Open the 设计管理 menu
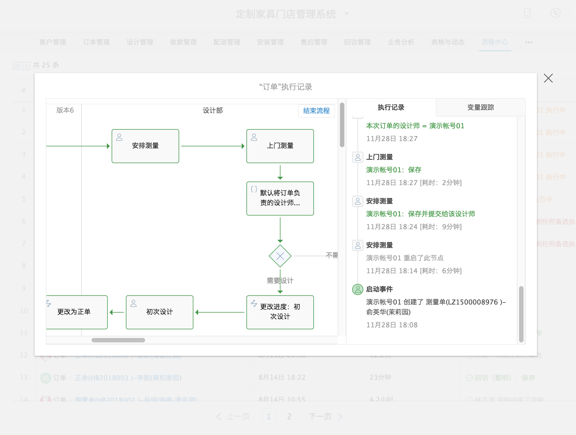576x435 pixels. (140, 42)
